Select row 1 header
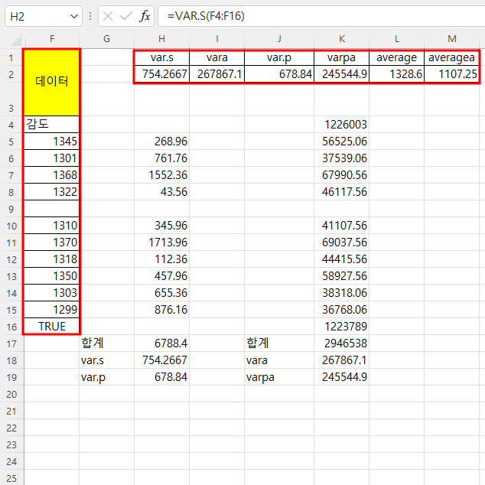The width and height of the screenshot is (485, 485). (x=11, y=57)
